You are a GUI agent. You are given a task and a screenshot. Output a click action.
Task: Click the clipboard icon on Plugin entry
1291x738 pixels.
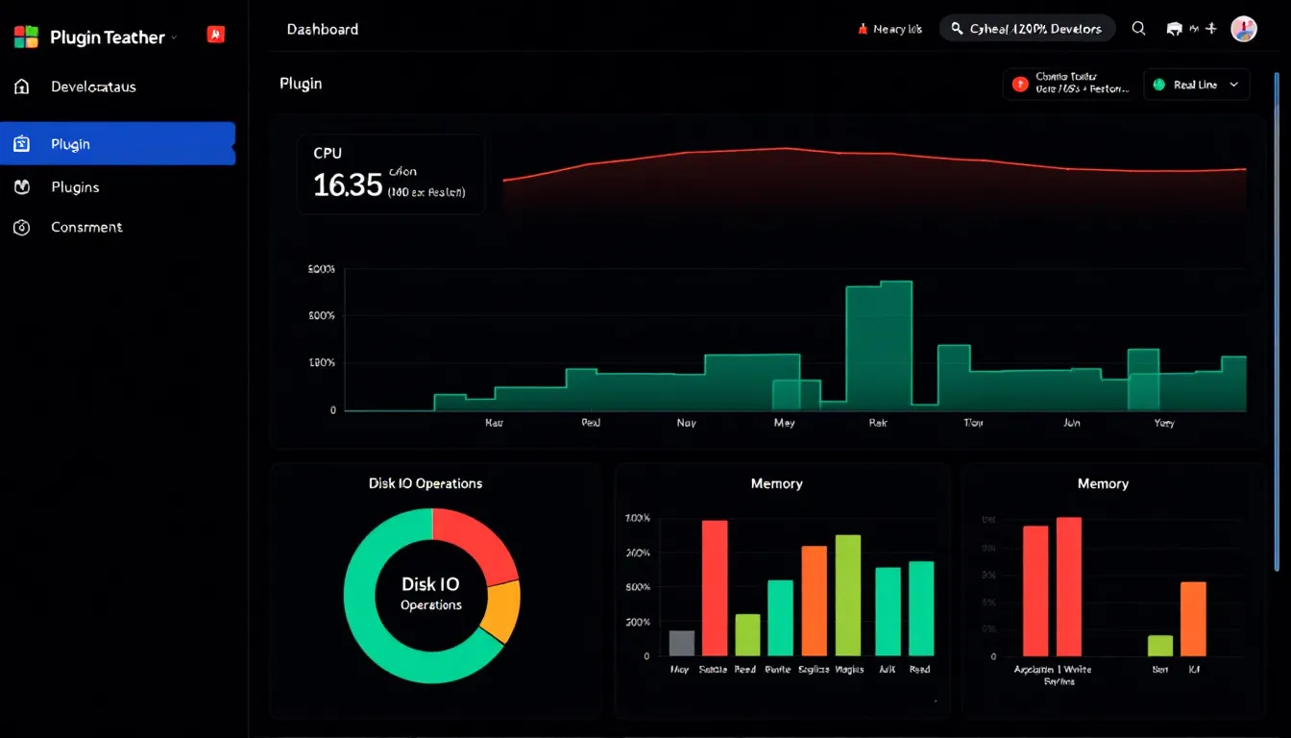tap(21, 142)
